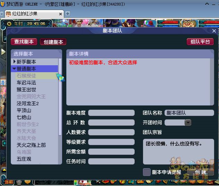The image size is (219, 186).
Task: Open the chat bubble icon at bottom
Action: tap(27, 182)
